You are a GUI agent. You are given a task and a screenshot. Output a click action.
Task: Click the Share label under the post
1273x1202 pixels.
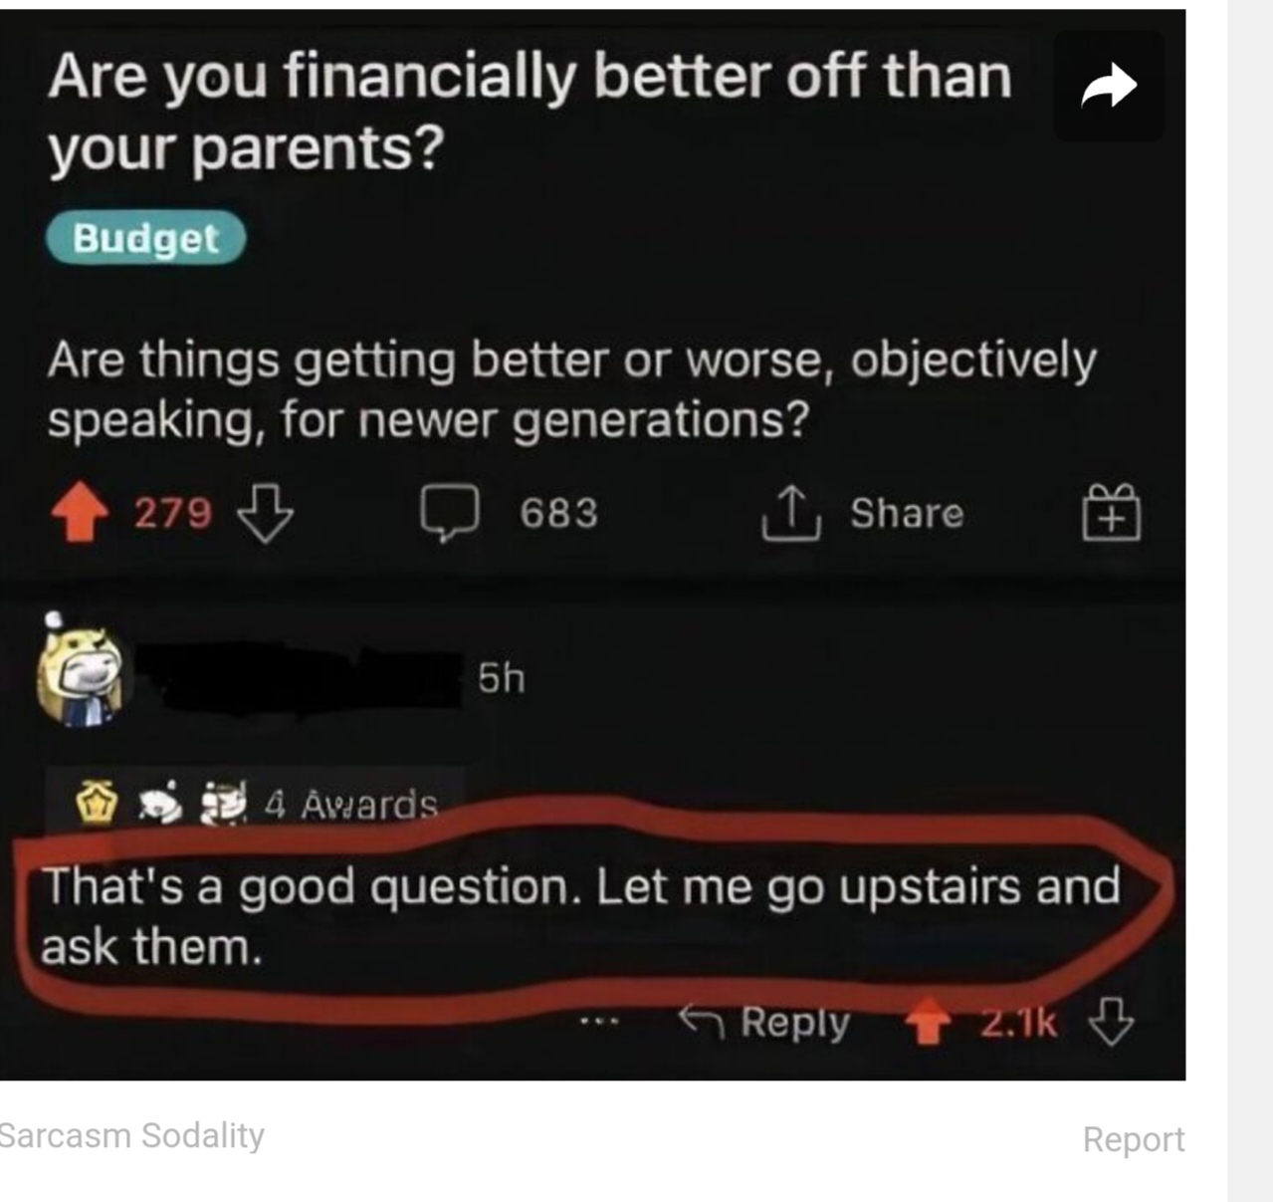pyautogui.click(x=907, y=513)
